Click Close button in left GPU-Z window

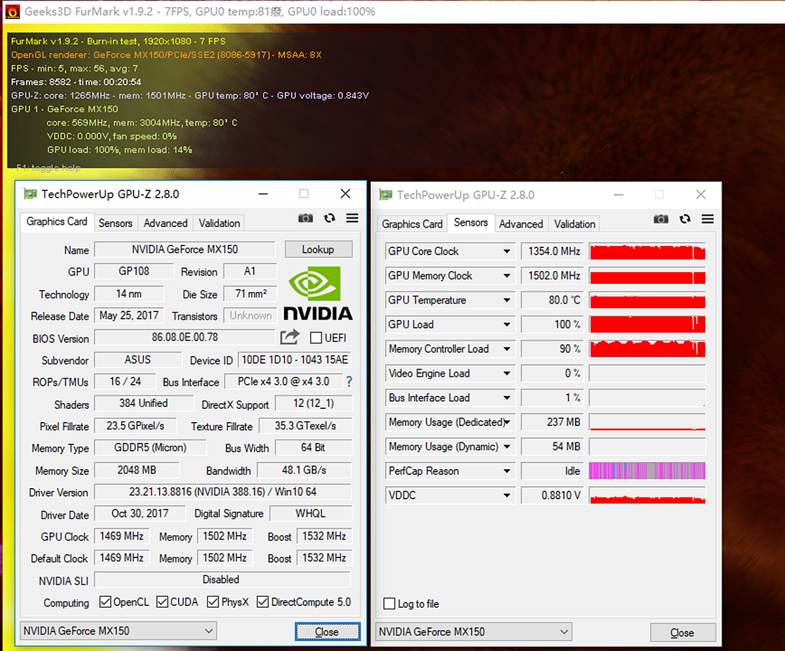[327, 631]
